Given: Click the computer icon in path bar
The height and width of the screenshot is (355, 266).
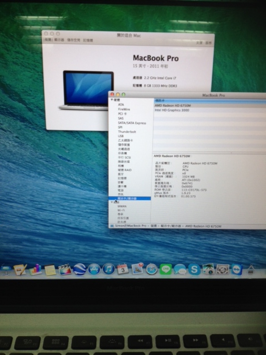Looking at the screenshot, I should click(112, 226).
